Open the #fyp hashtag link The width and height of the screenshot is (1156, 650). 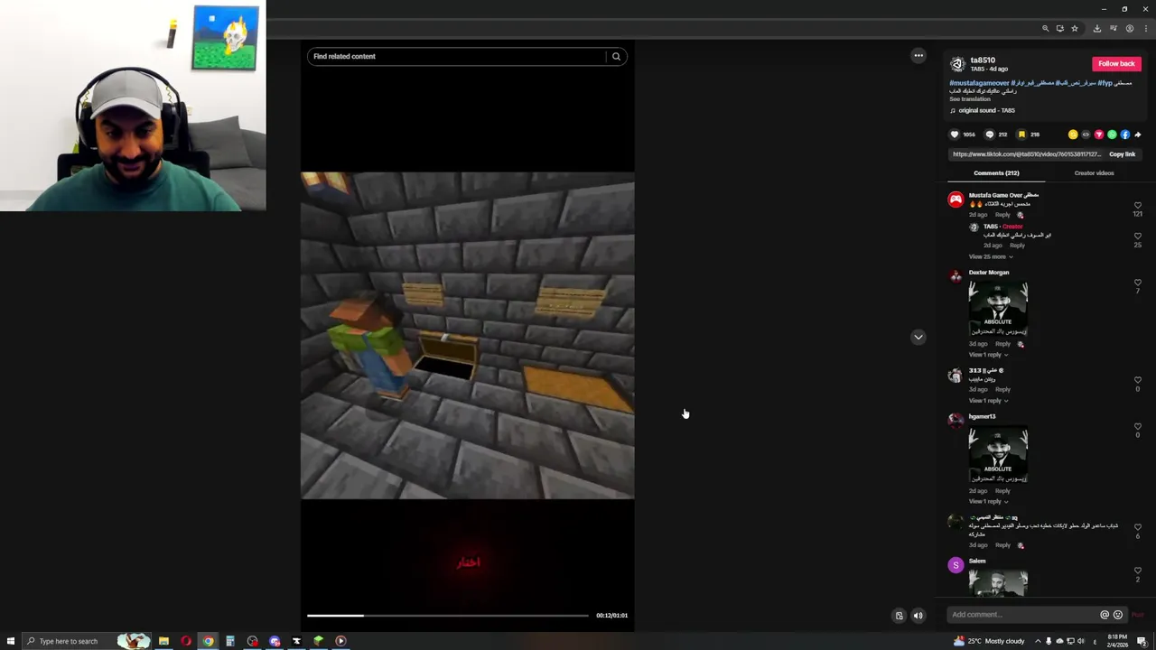(1105, 83)
